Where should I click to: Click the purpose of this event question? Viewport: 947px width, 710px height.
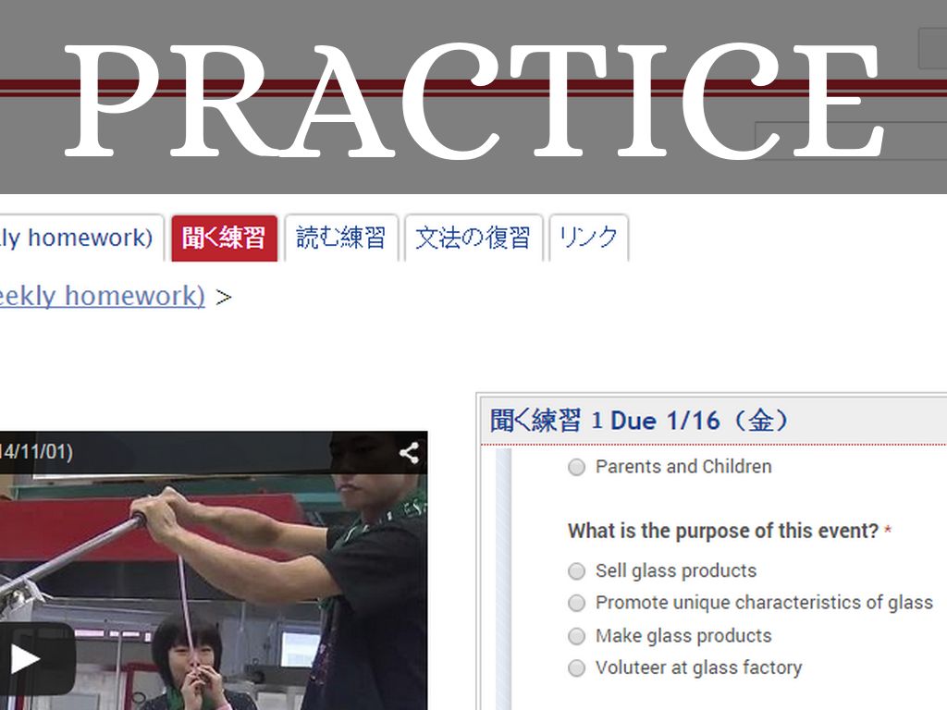(x=723, y=531)
